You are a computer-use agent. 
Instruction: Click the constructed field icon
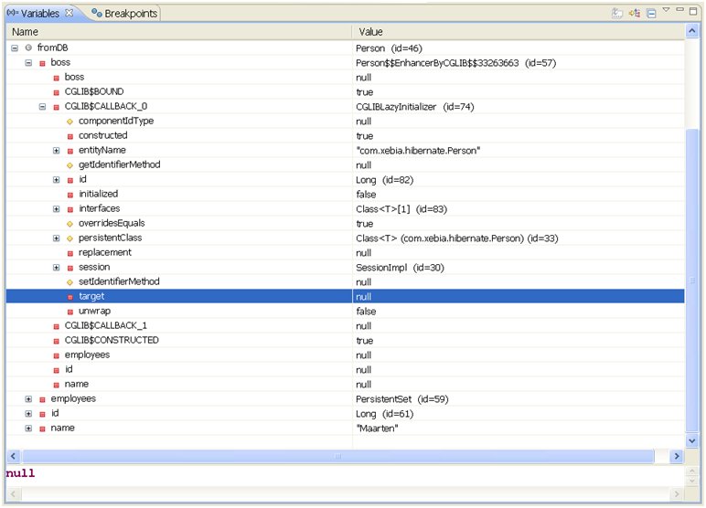pos(70,136)
